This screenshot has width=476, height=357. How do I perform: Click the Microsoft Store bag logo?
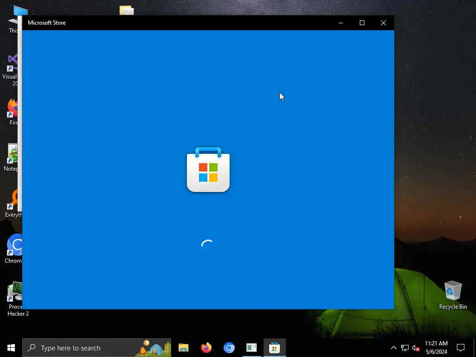(x=208, y=170)
